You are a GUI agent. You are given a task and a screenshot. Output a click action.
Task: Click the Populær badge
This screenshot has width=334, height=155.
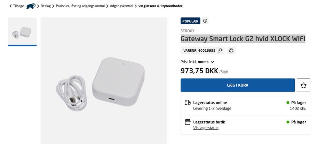(190, 21)
